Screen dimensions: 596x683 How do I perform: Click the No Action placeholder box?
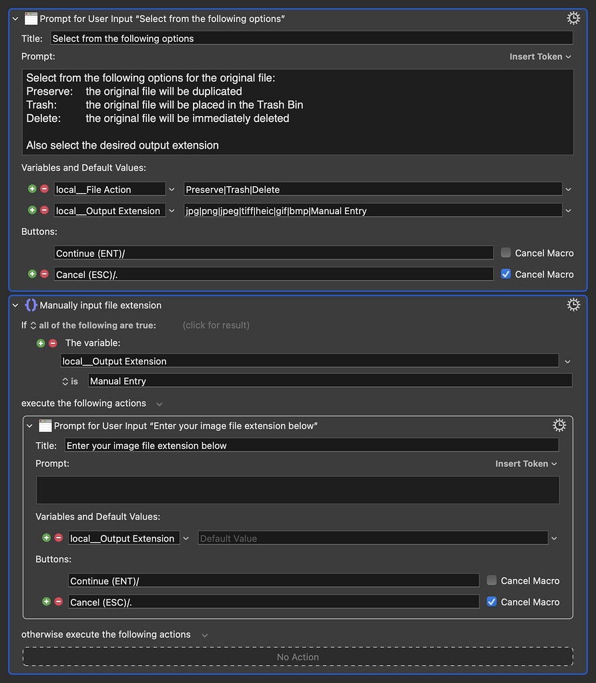pyautogui.click(x=298, y=657)
